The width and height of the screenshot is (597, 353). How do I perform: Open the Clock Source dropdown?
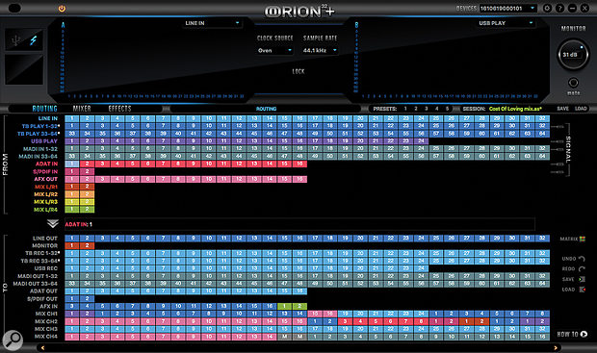click(274, 50)
